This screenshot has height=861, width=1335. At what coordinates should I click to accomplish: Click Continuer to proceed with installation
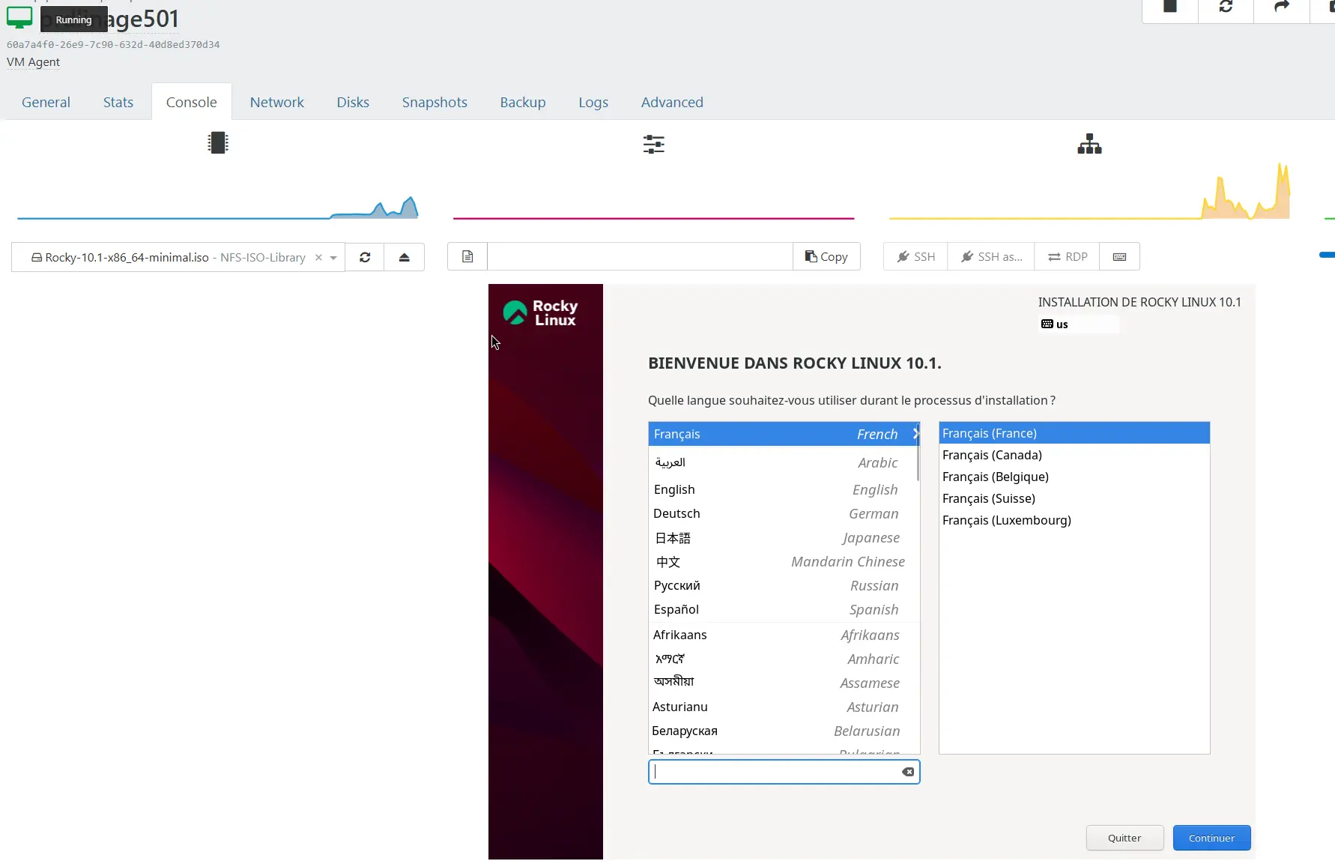(x=1211, y=838)
